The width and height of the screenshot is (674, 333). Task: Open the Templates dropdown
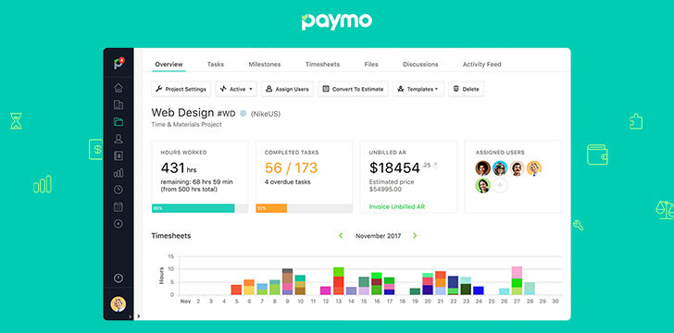pyautogui.click(x=418, y=89)
